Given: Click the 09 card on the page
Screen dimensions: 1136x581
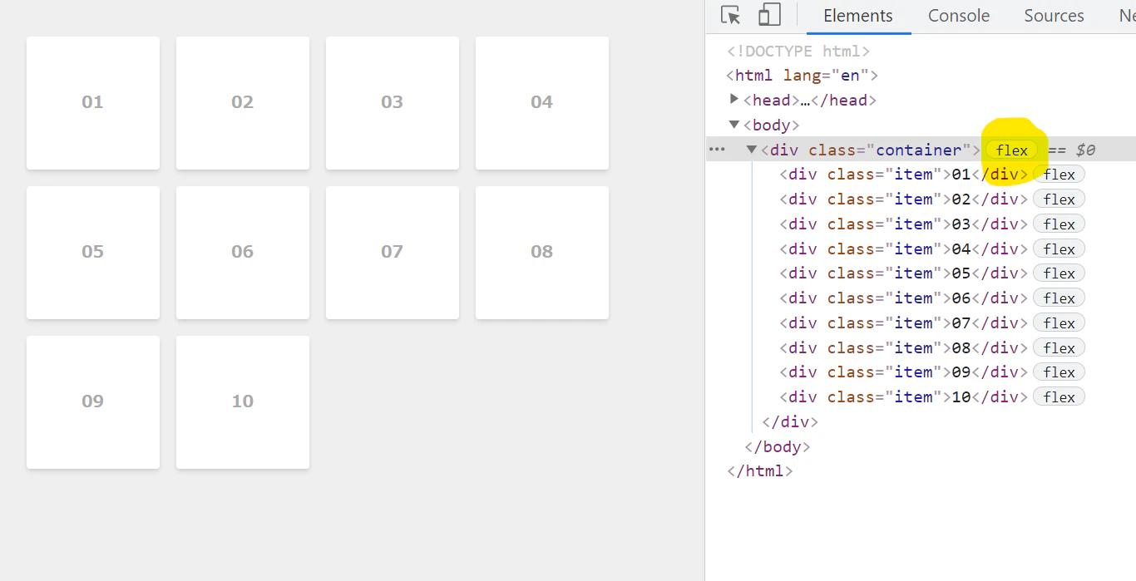Looking at the screenshot, I should (93, 402).
